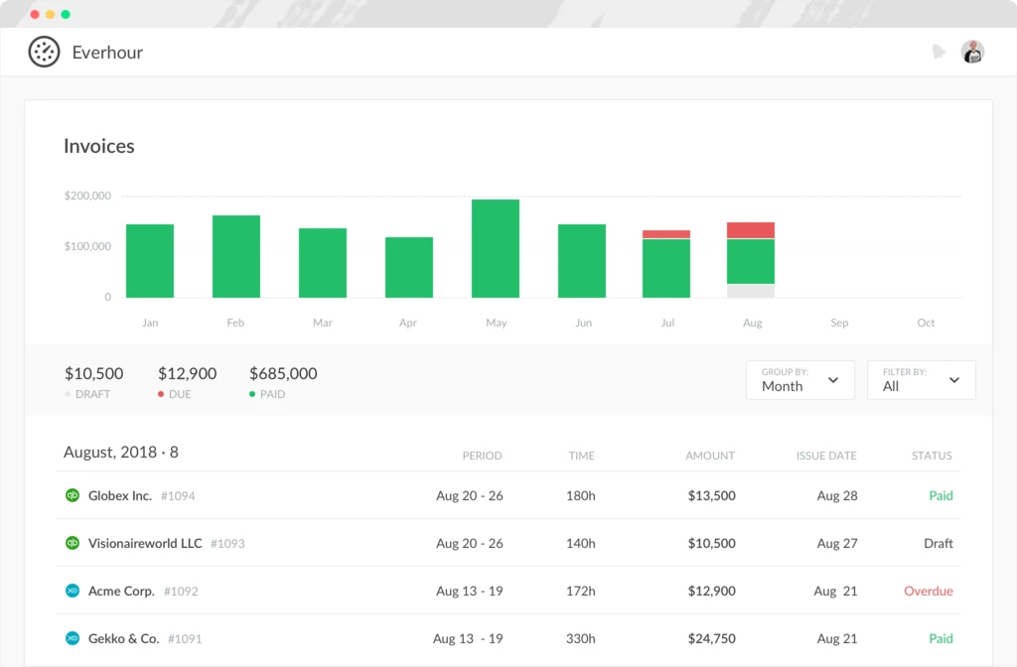Click the January green bar in chart

(x=150, y=261)
